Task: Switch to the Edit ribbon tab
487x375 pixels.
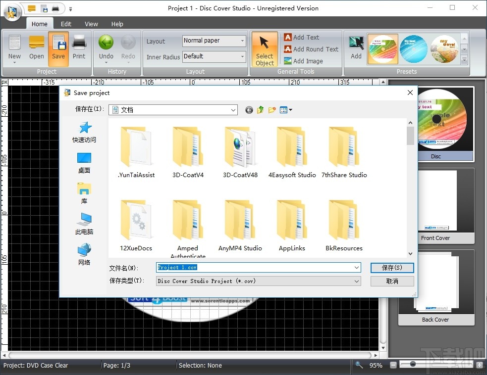Action: point(66,24)
